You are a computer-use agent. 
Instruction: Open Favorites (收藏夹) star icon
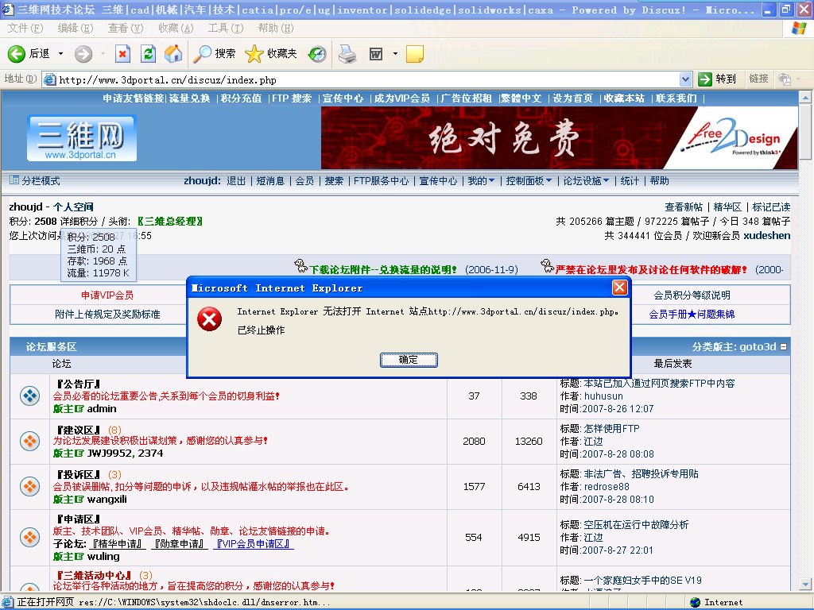click(x=254, y=53)
